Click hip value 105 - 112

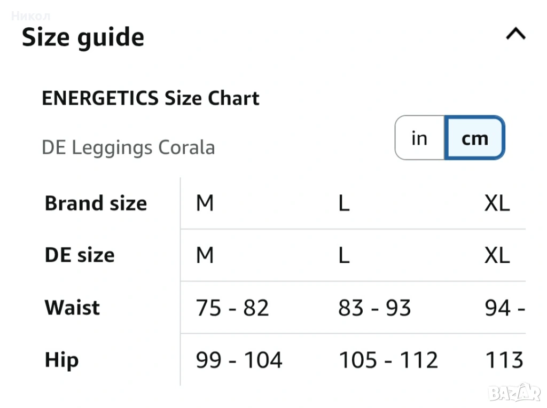388,360
